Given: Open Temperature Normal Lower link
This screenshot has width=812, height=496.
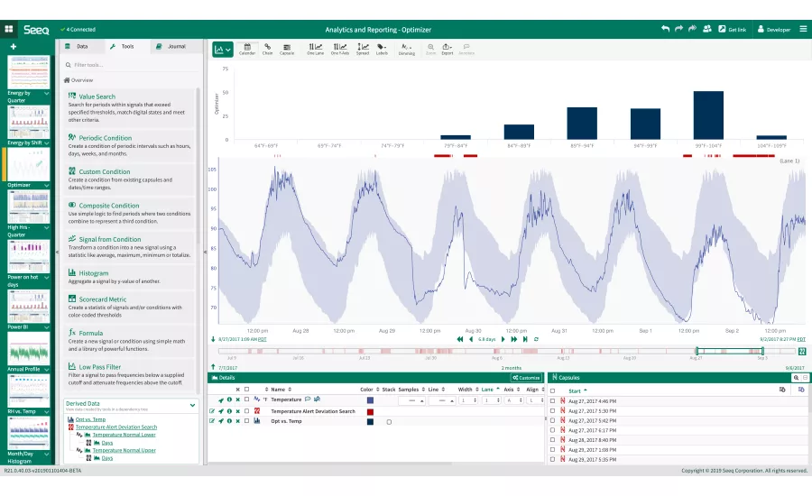Looking at the screenshot, I should tap(124, 435).
